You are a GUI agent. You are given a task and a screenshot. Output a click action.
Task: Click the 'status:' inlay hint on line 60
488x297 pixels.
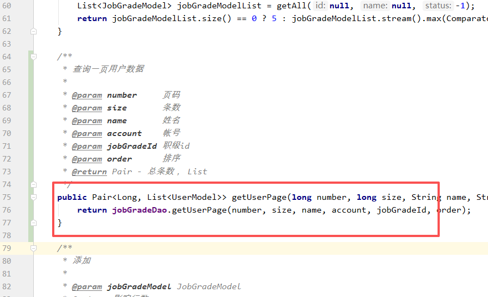(x=439, y=6)
